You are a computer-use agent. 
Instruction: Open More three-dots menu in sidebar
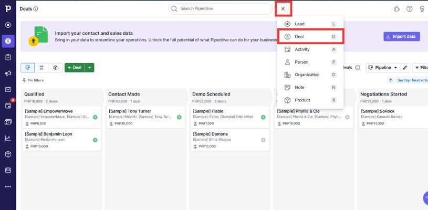[x=8, y=186]
